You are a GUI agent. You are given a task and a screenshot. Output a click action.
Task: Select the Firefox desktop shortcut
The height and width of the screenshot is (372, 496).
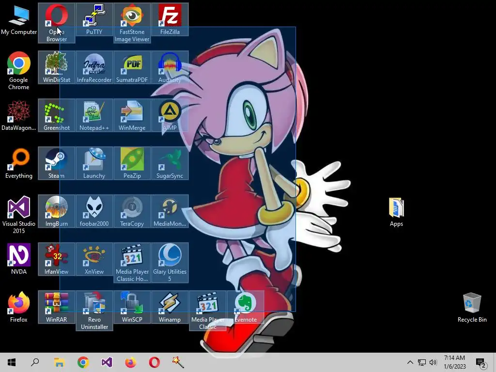coord(19,307)
